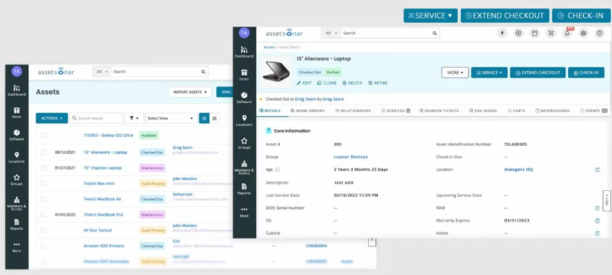Tick the checkbox for 13" Alienware - Laptop row

(x=43, y=152)
